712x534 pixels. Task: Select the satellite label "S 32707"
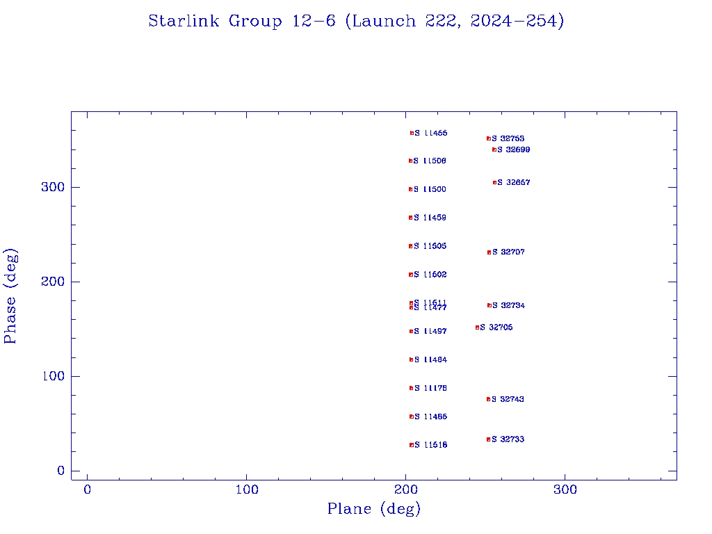pyautogui.click(x=508, y=252)
